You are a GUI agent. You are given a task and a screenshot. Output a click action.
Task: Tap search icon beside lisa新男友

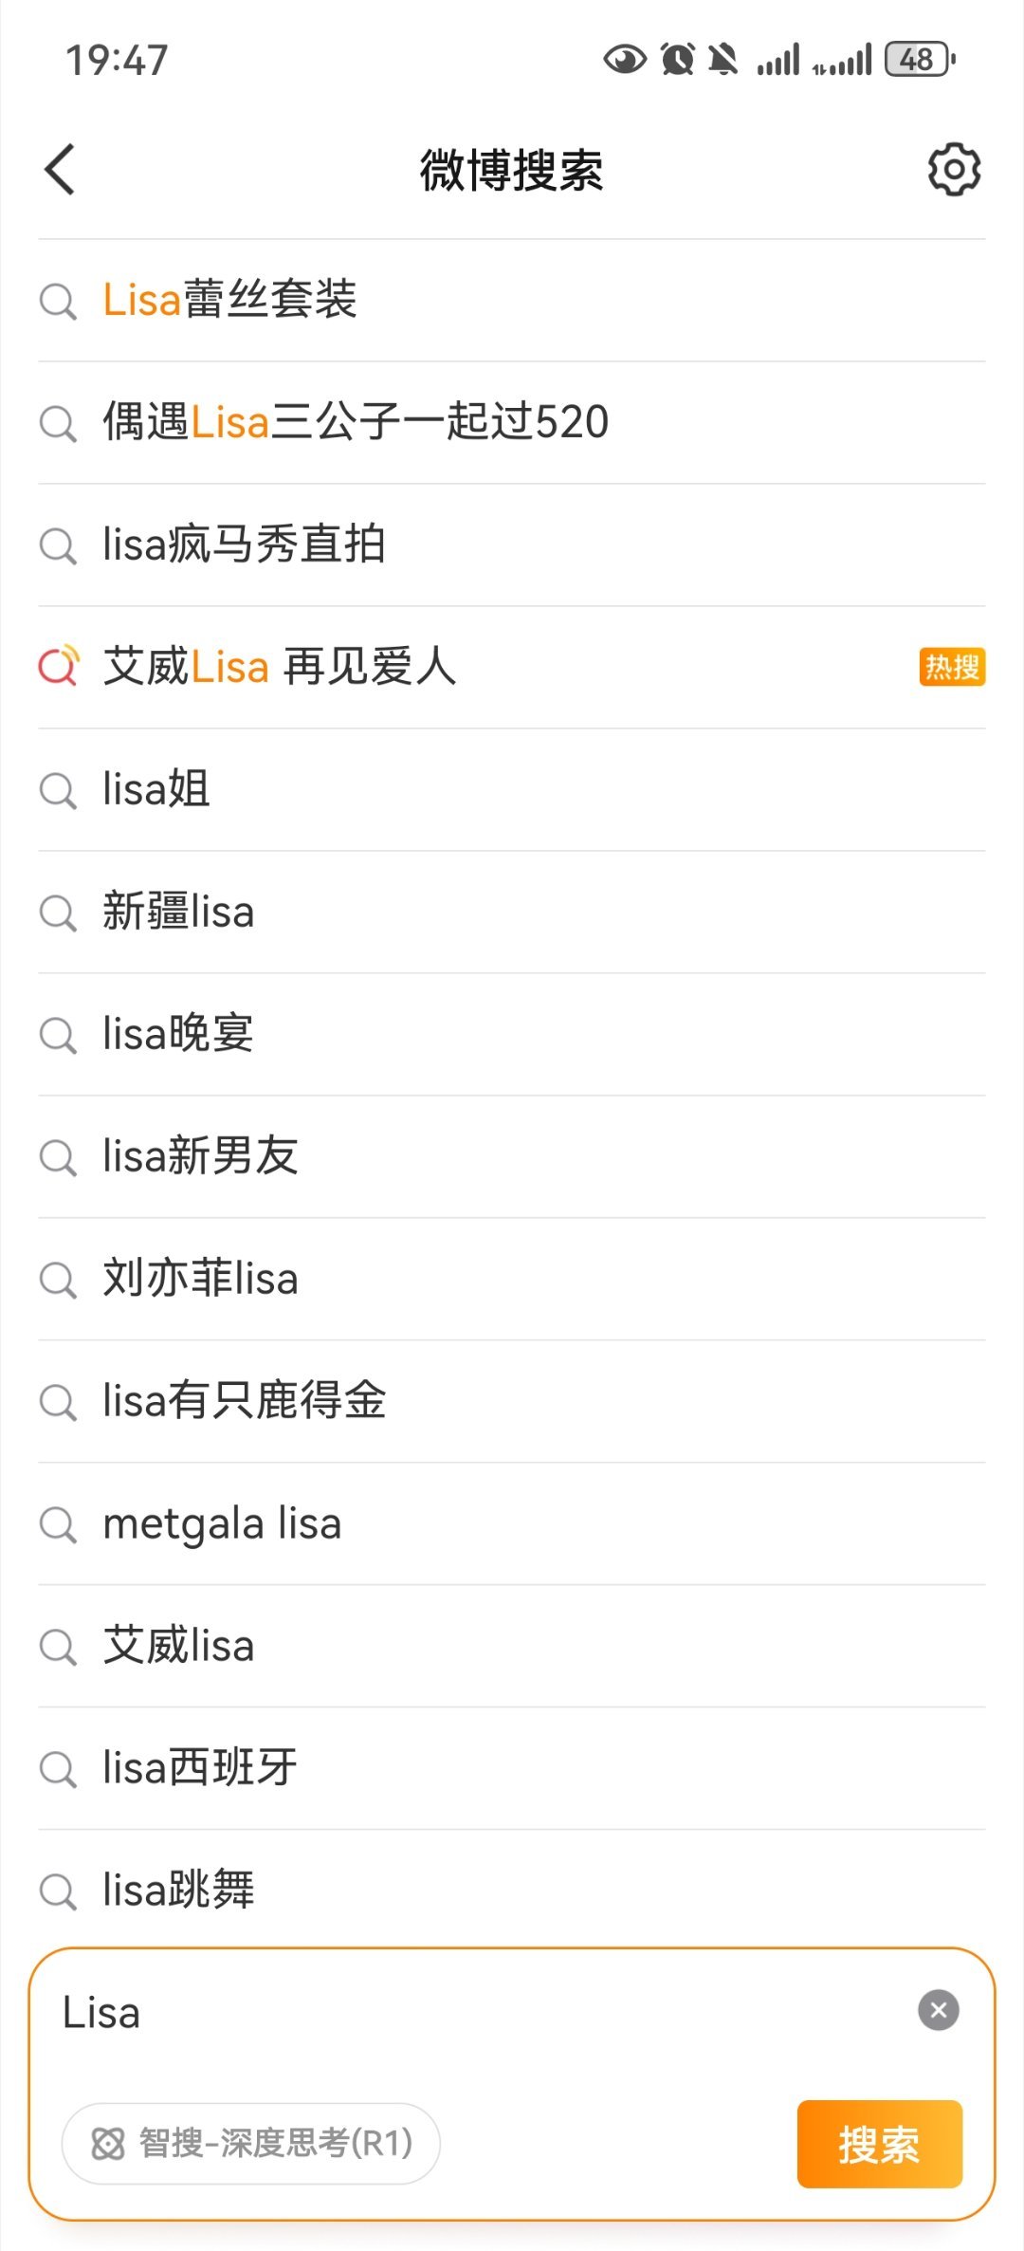coord(58,1157)
